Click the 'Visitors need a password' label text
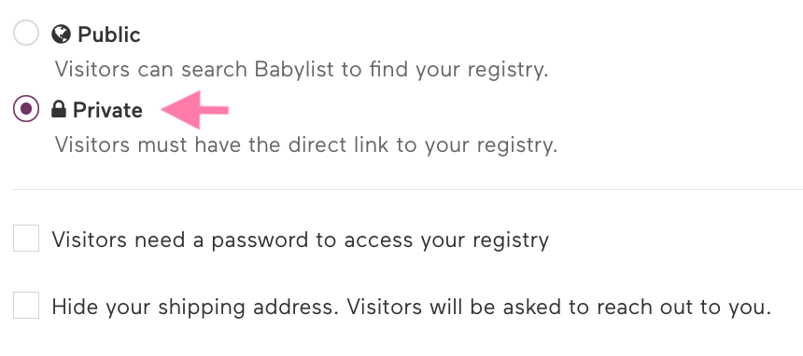The width and height of the screenshot is (803, 356). 300,240
